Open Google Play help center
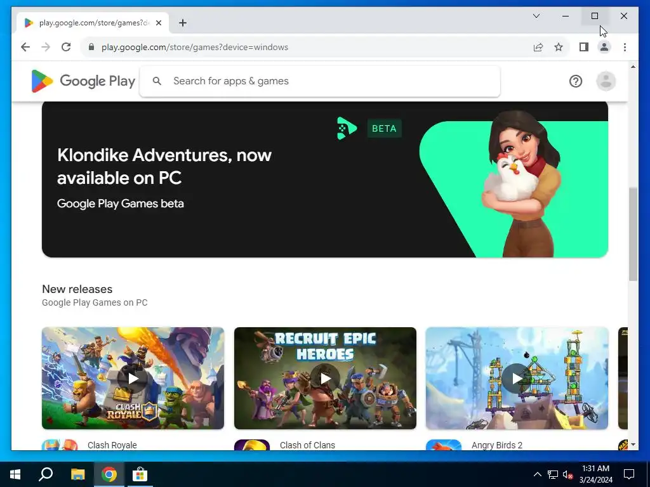This screenshot has width=650, height=487. click(575, 81)
